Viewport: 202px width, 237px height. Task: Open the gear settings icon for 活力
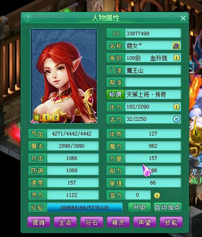pyautogui.click(x=176, y=119)
